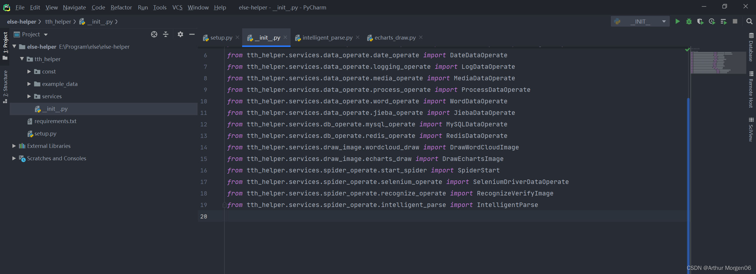Open Search Everywhere magnifier
This screenshot has width=756, height=274.
tap(750, 21)
